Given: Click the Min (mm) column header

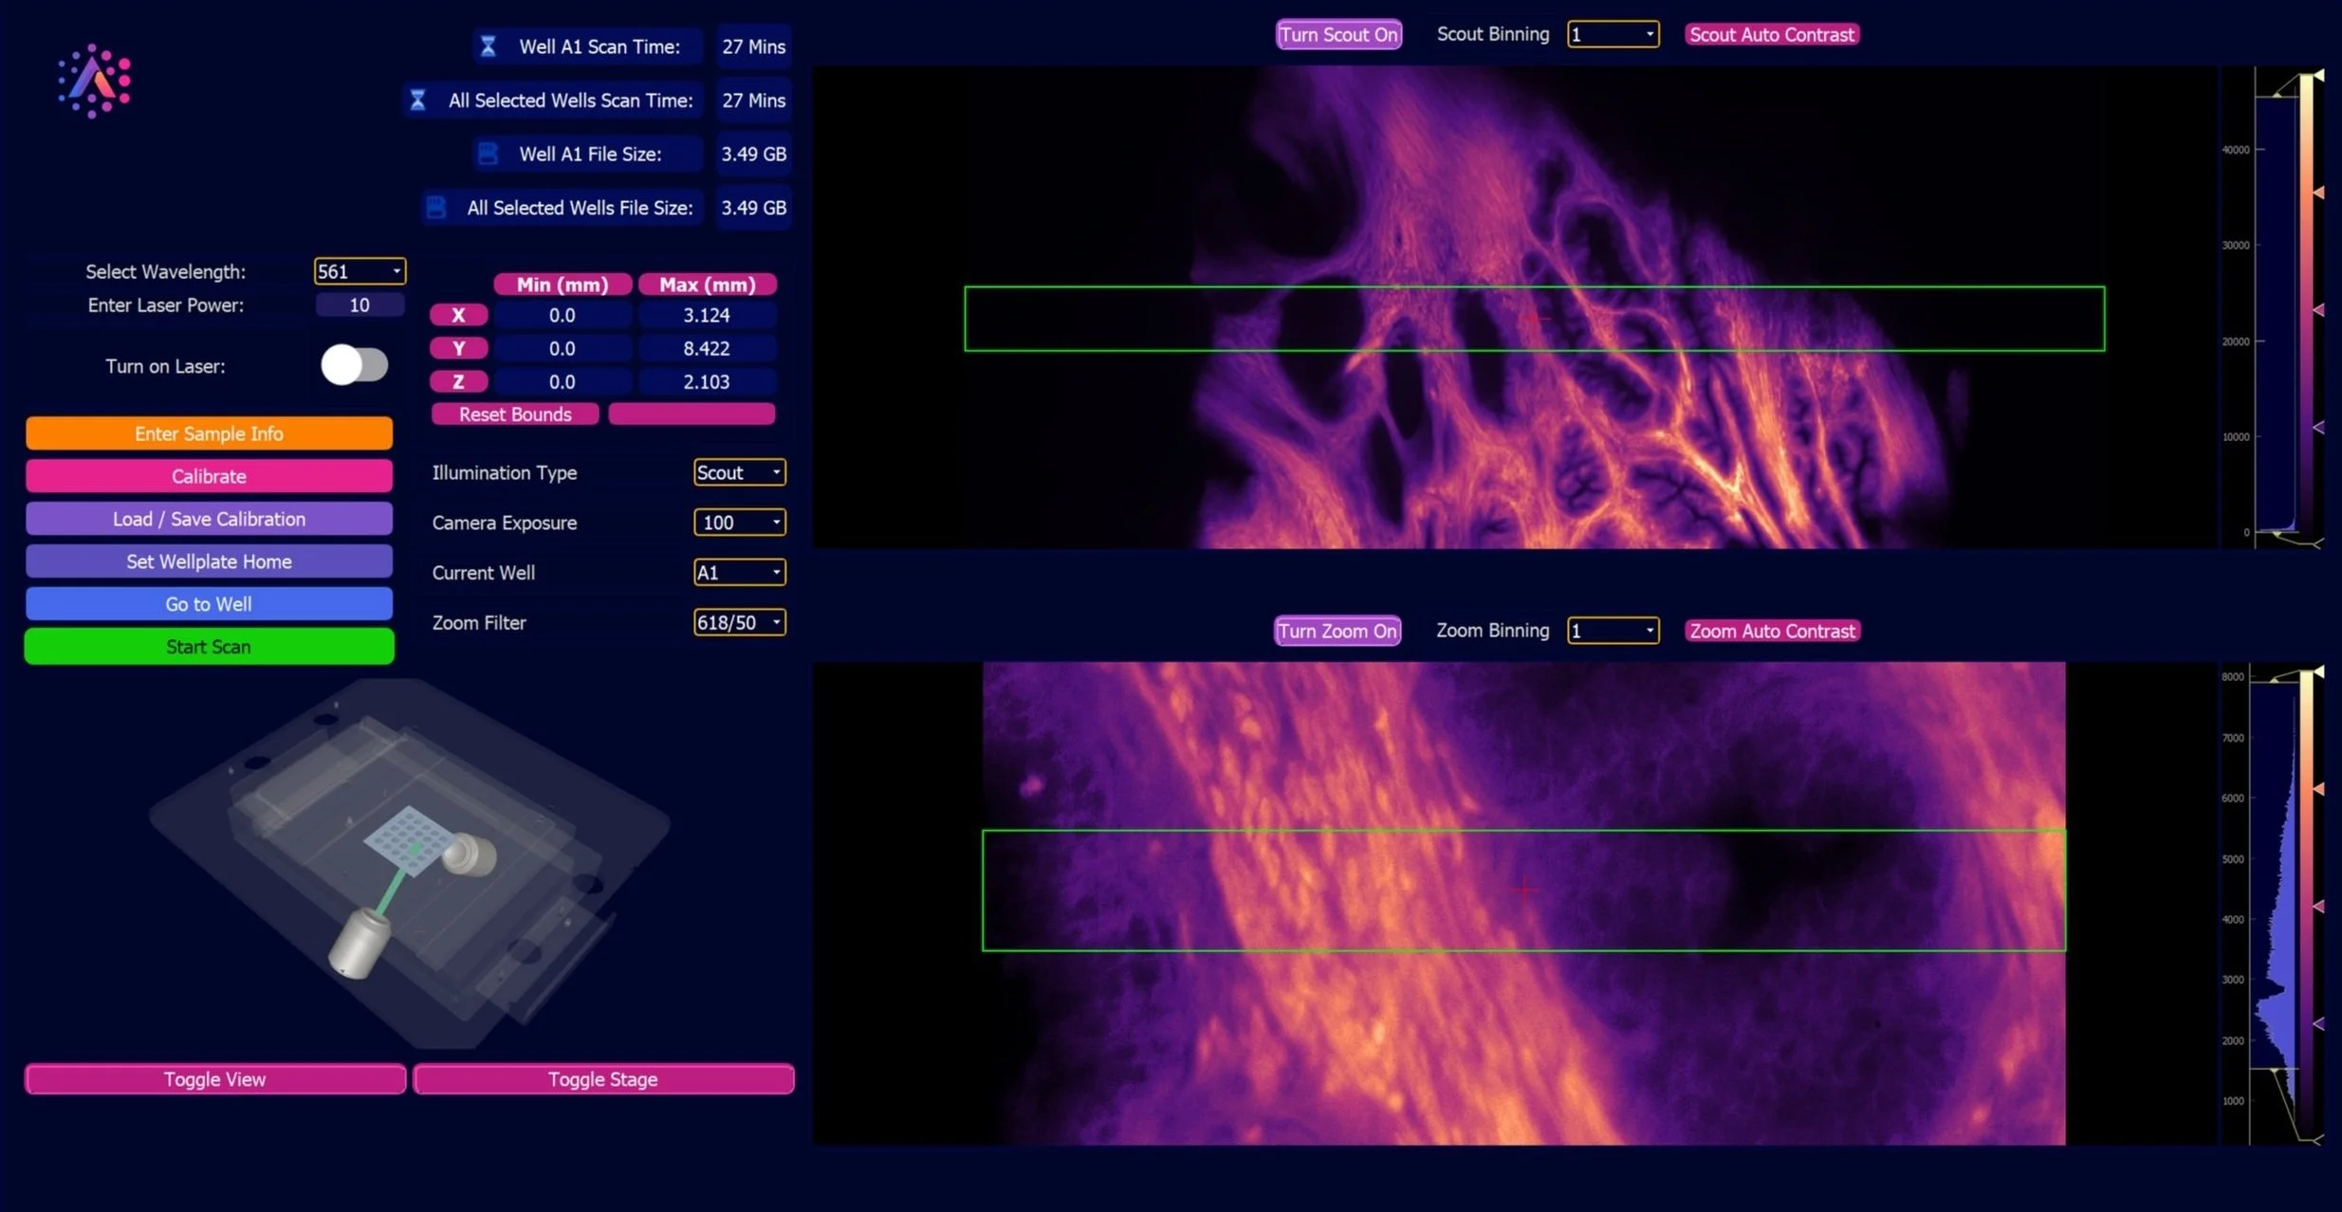Looking at the screenshot, I should tap(562, 285).
